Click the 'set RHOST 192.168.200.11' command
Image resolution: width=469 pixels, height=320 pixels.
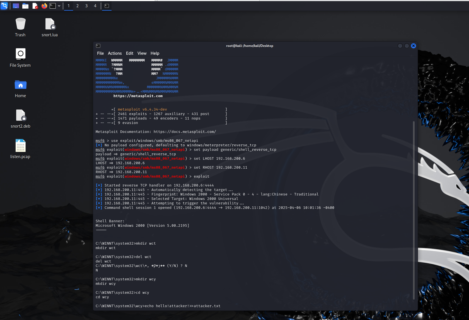(221, 168)
